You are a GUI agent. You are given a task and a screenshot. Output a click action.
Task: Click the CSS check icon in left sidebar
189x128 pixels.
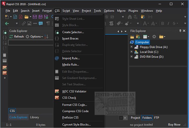[x=5, y=73]
